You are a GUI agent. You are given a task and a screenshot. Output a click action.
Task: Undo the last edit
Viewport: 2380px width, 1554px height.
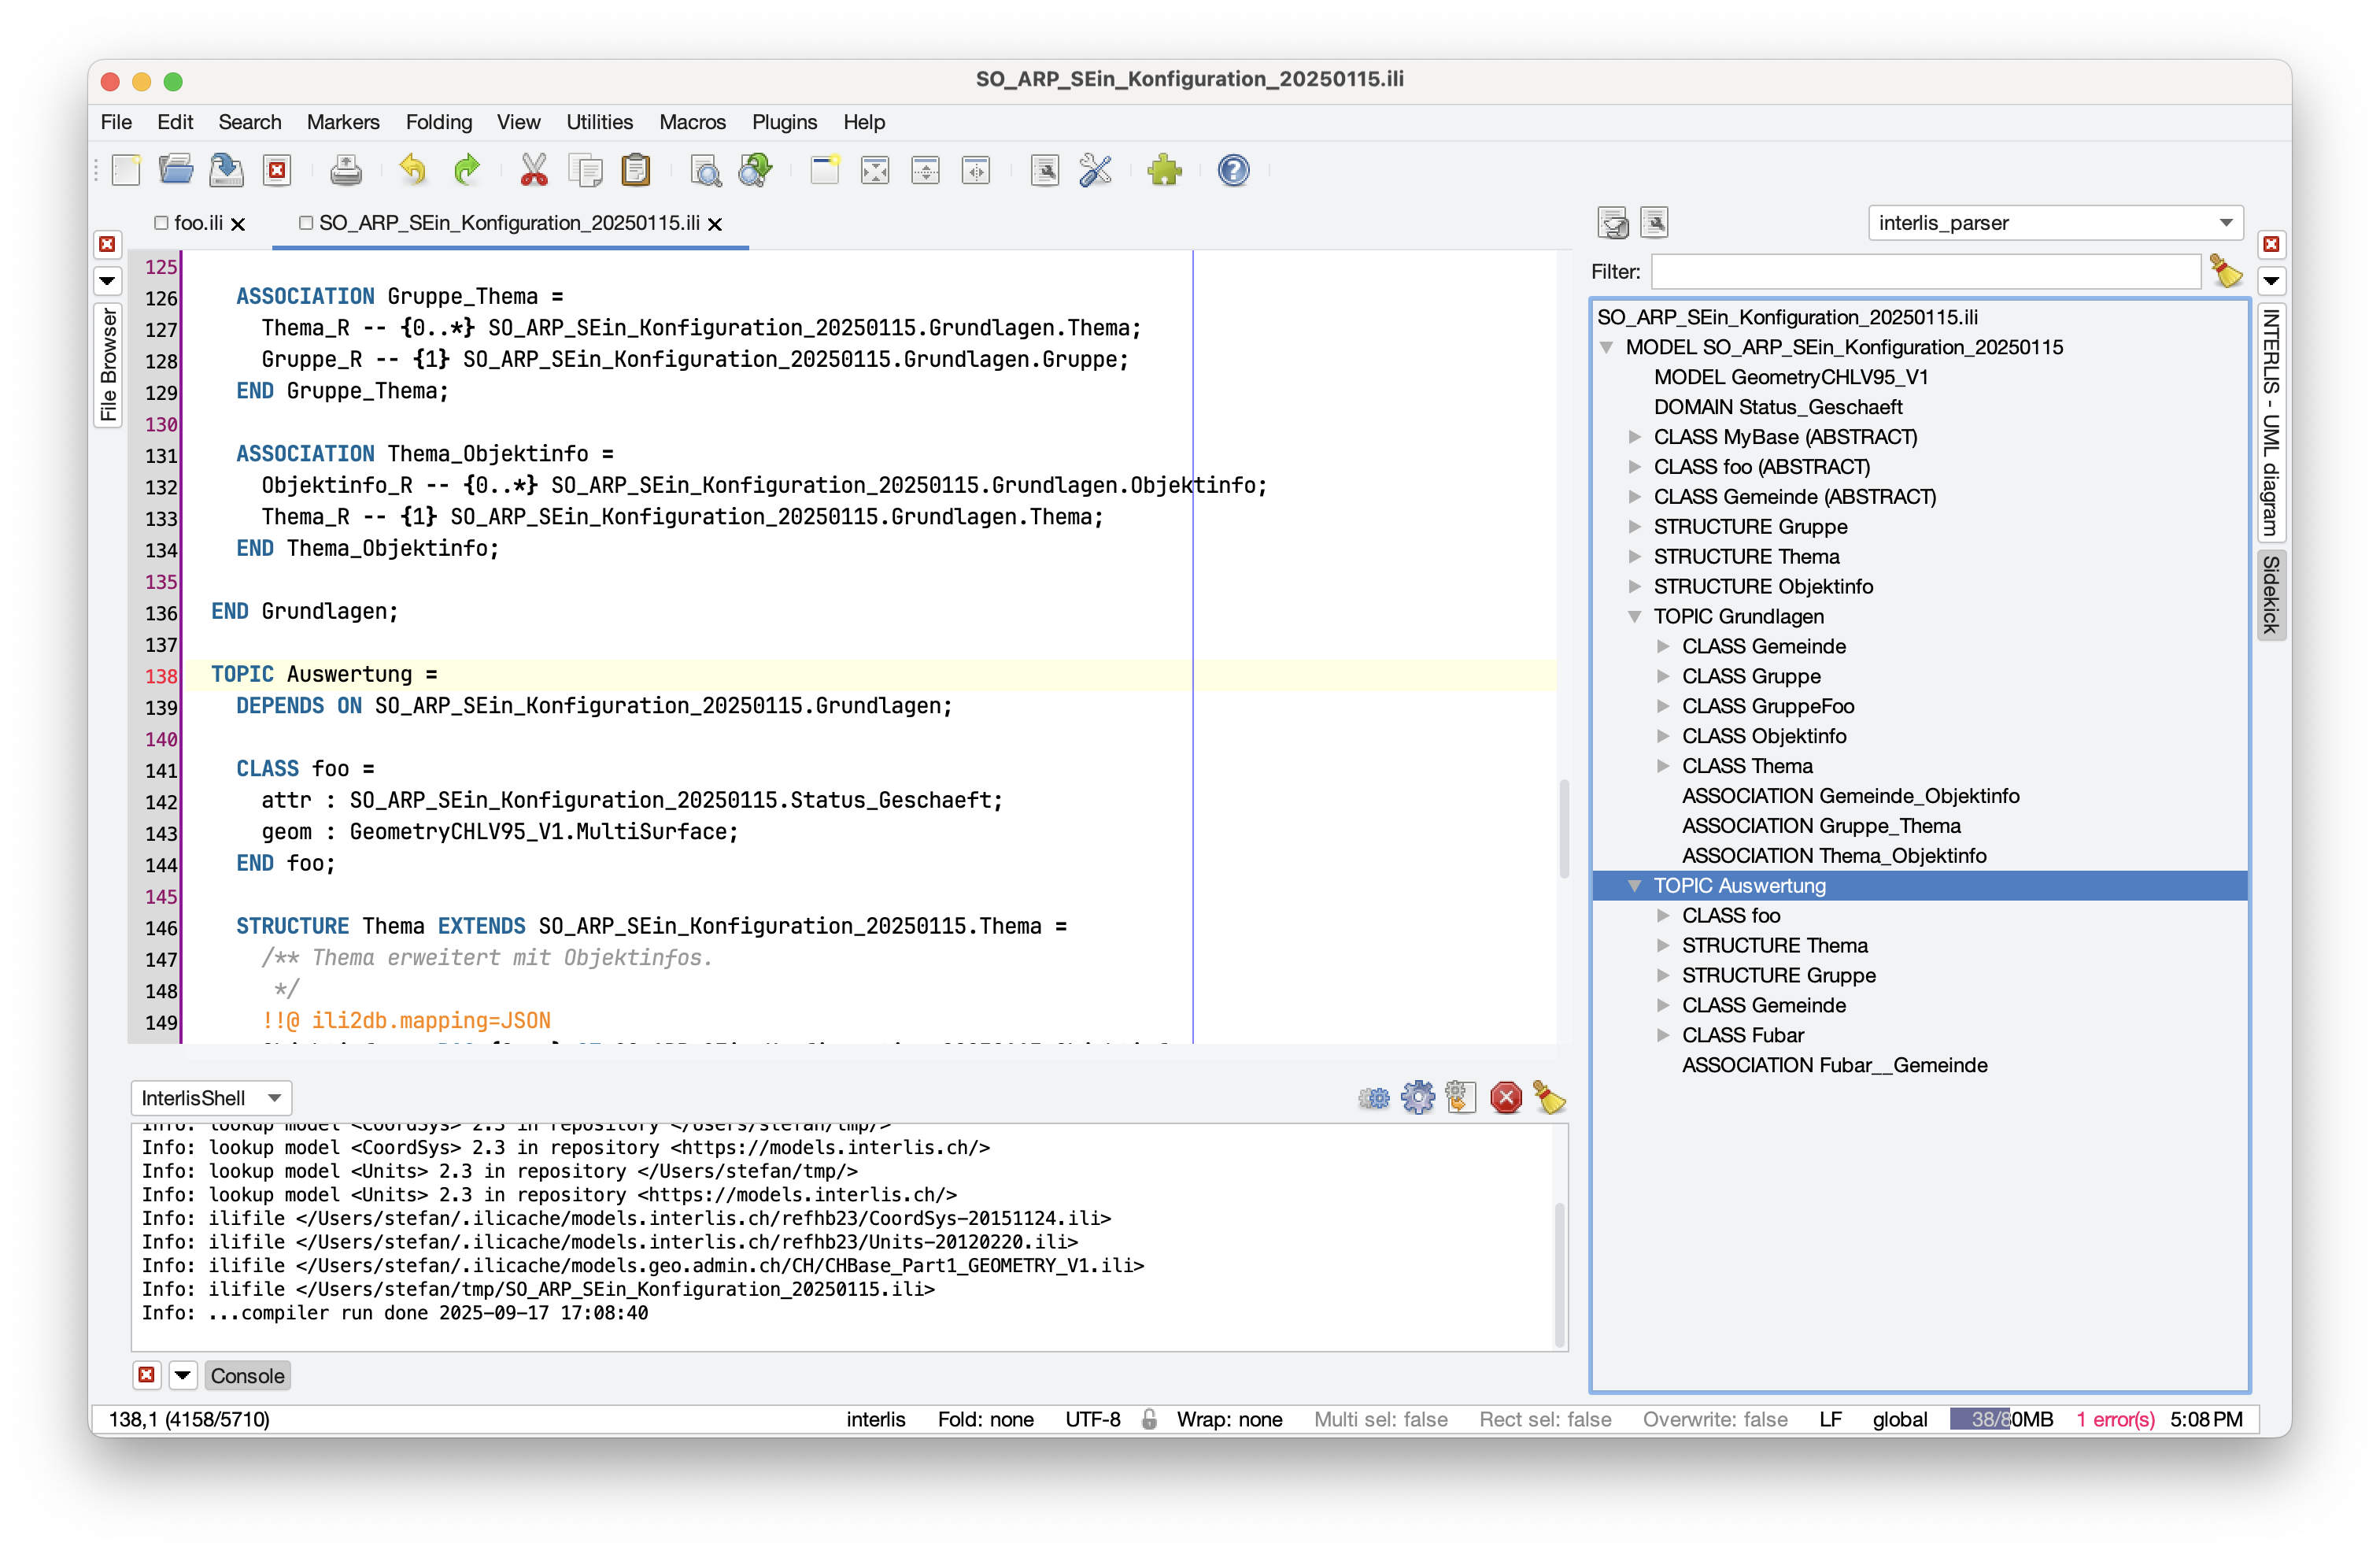[x=413, y=170]
